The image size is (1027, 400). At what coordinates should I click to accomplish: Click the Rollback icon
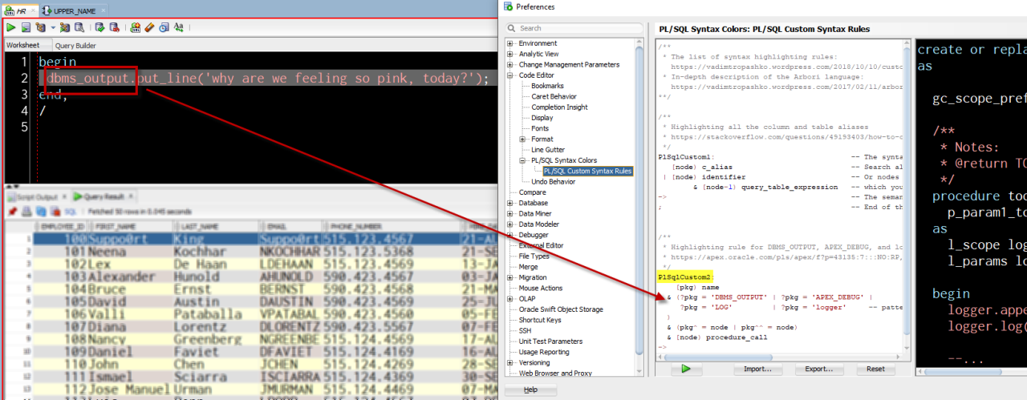[114, 27]
